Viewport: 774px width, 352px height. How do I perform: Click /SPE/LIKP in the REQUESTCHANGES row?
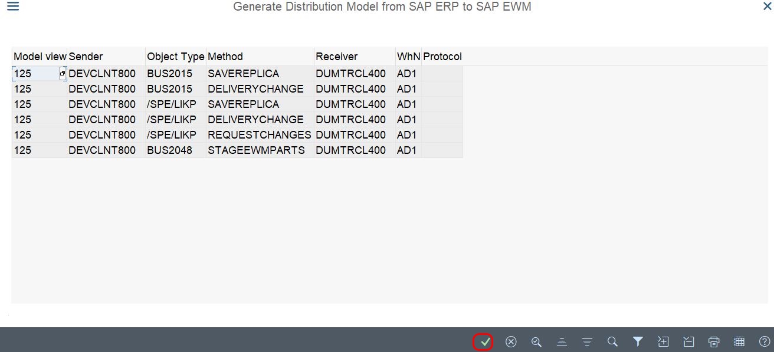176,135
